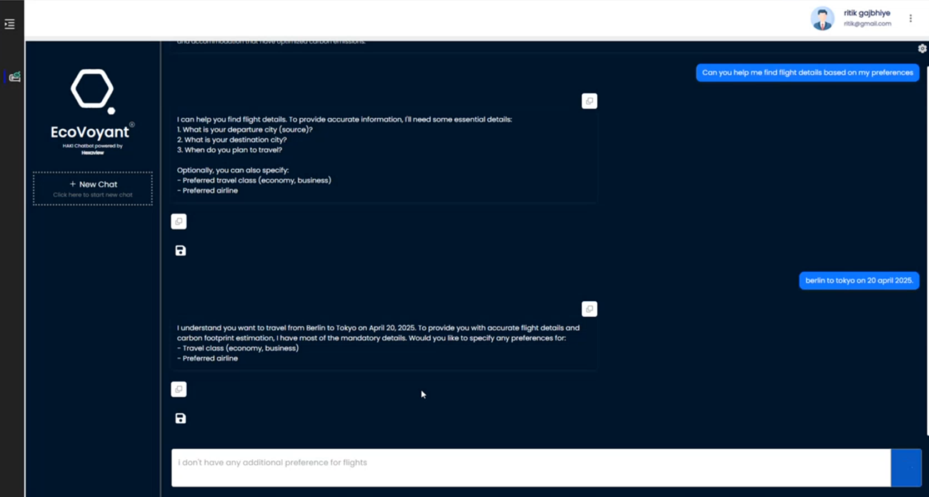Open chat settings gear icon
Image resolution: width=929 pixels, height=497 pixels.
922,49
